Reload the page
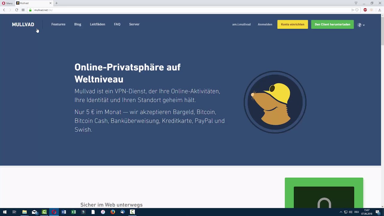The image size is (384, 216). coord(17,10)
